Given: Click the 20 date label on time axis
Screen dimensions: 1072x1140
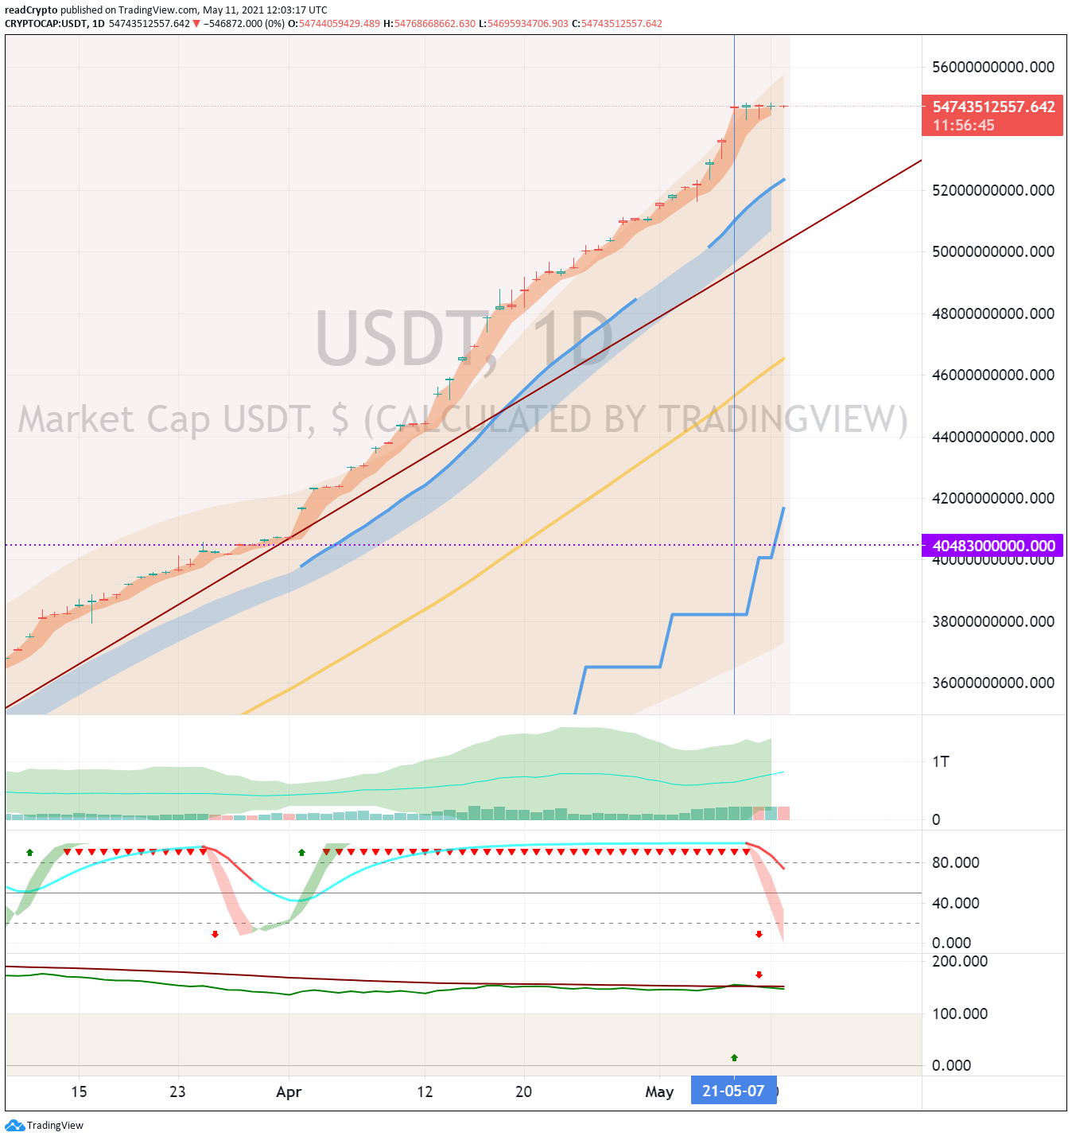Looking at the screenshot, I should pyautogui.click(x=523, y=1091).
